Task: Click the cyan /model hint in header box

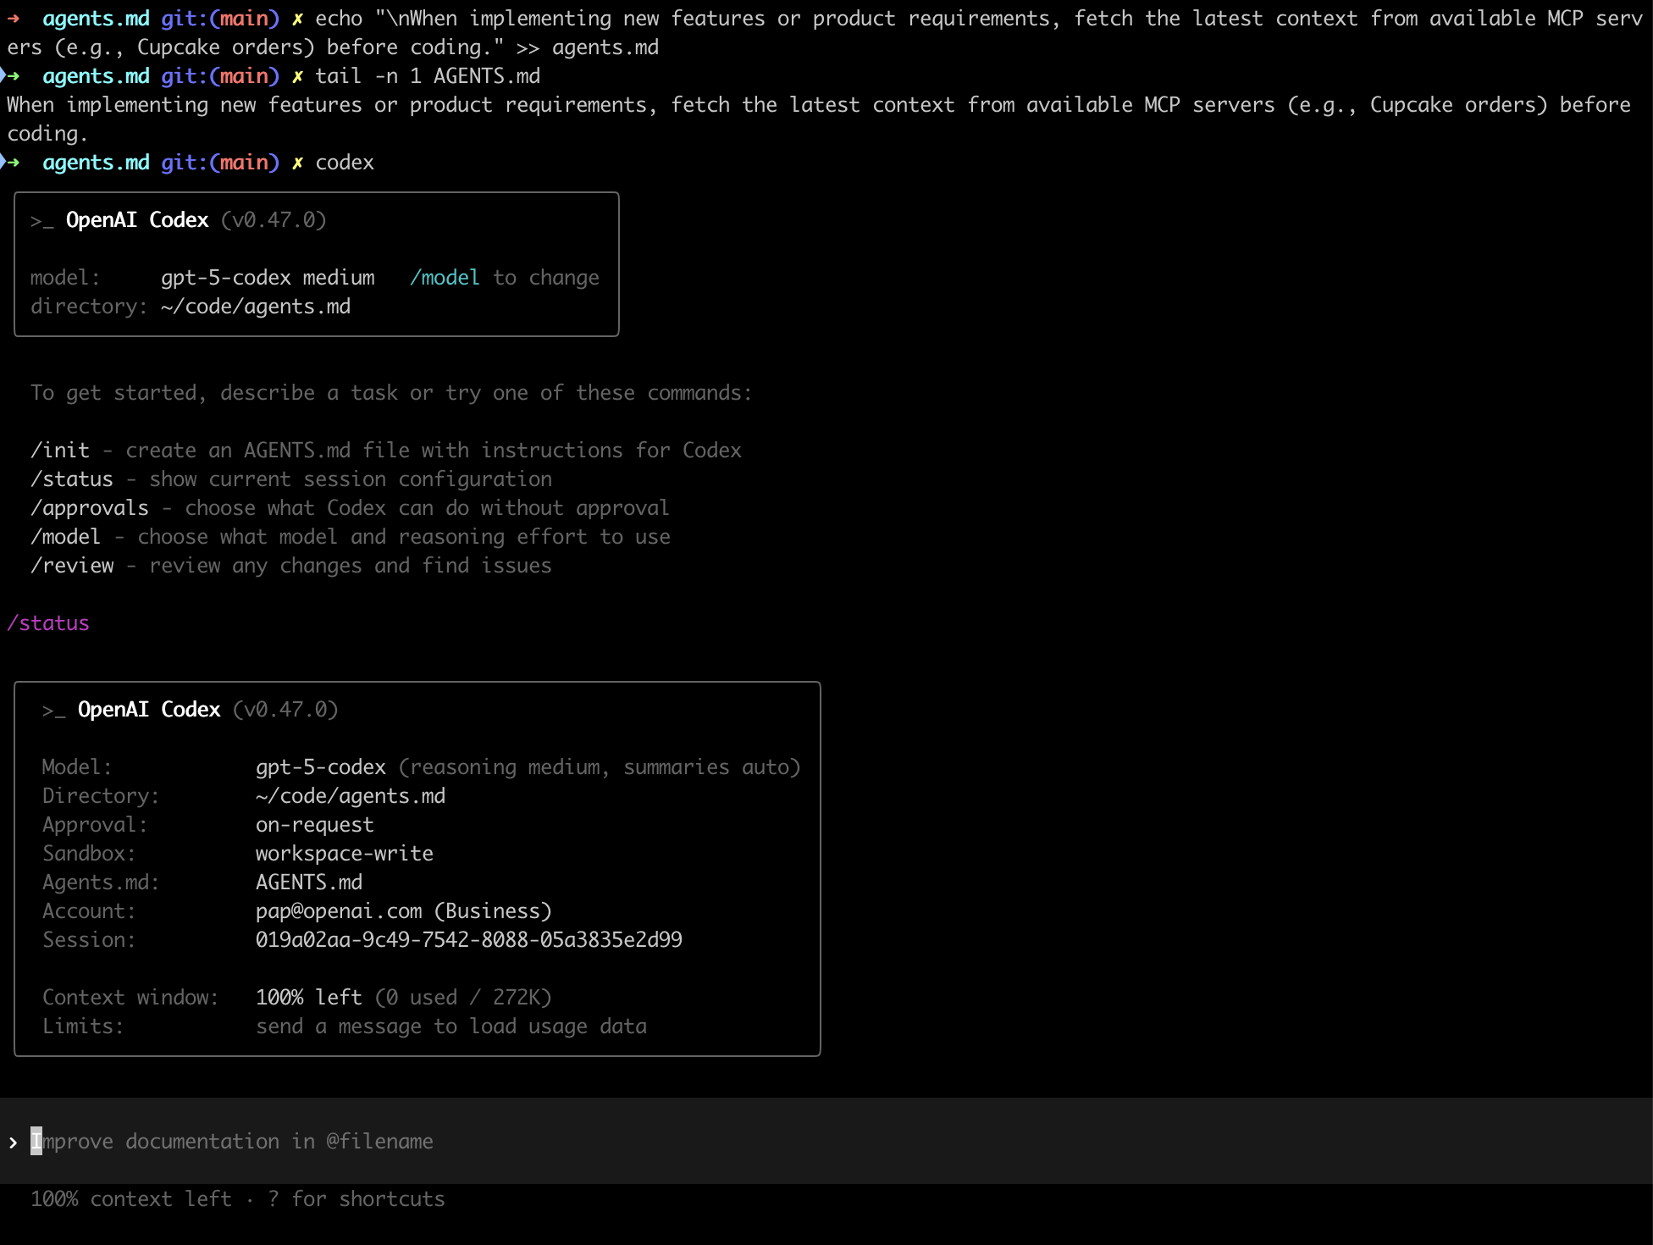Action: click(445, 277)
